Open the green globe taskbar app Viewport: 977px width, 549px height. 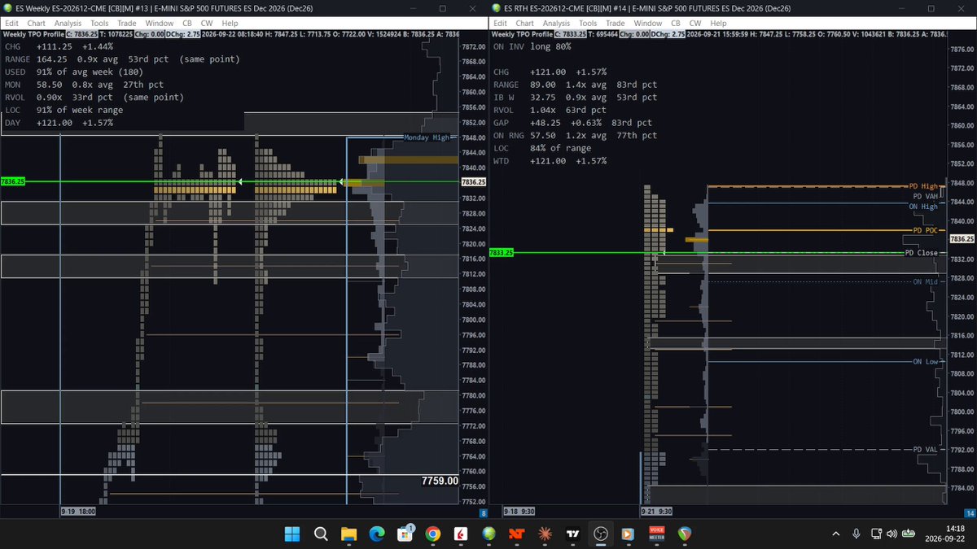coord(488,534)
